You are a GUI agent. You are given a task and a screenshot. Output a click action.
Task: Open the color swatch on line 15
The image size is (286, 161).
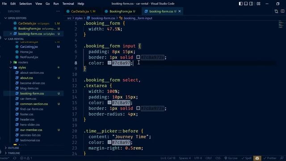coord(109,102)
